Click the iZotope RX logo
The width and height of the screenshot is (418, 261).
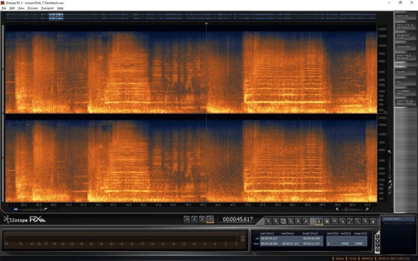24,219
